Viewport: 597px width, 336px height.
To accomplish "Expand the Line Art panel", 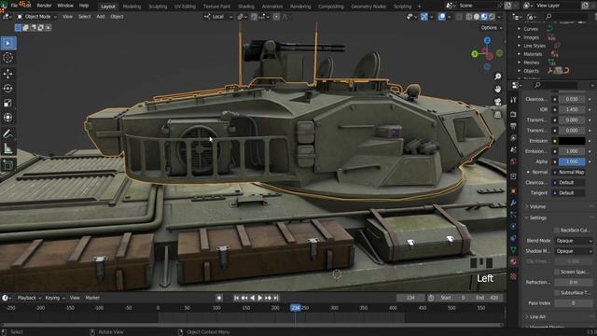I will (537, 316).
